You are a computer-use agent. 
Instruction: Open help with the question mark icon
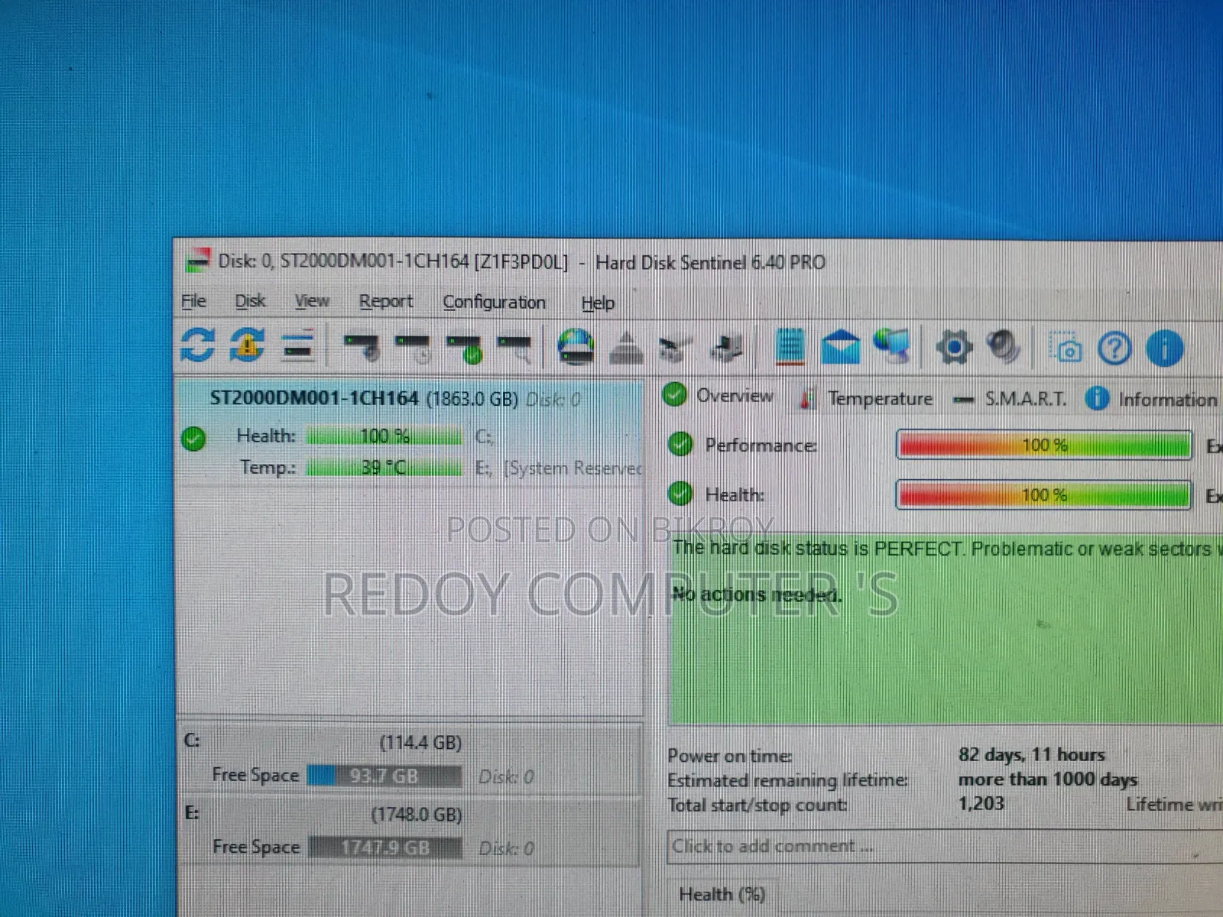coord(1114,348)
